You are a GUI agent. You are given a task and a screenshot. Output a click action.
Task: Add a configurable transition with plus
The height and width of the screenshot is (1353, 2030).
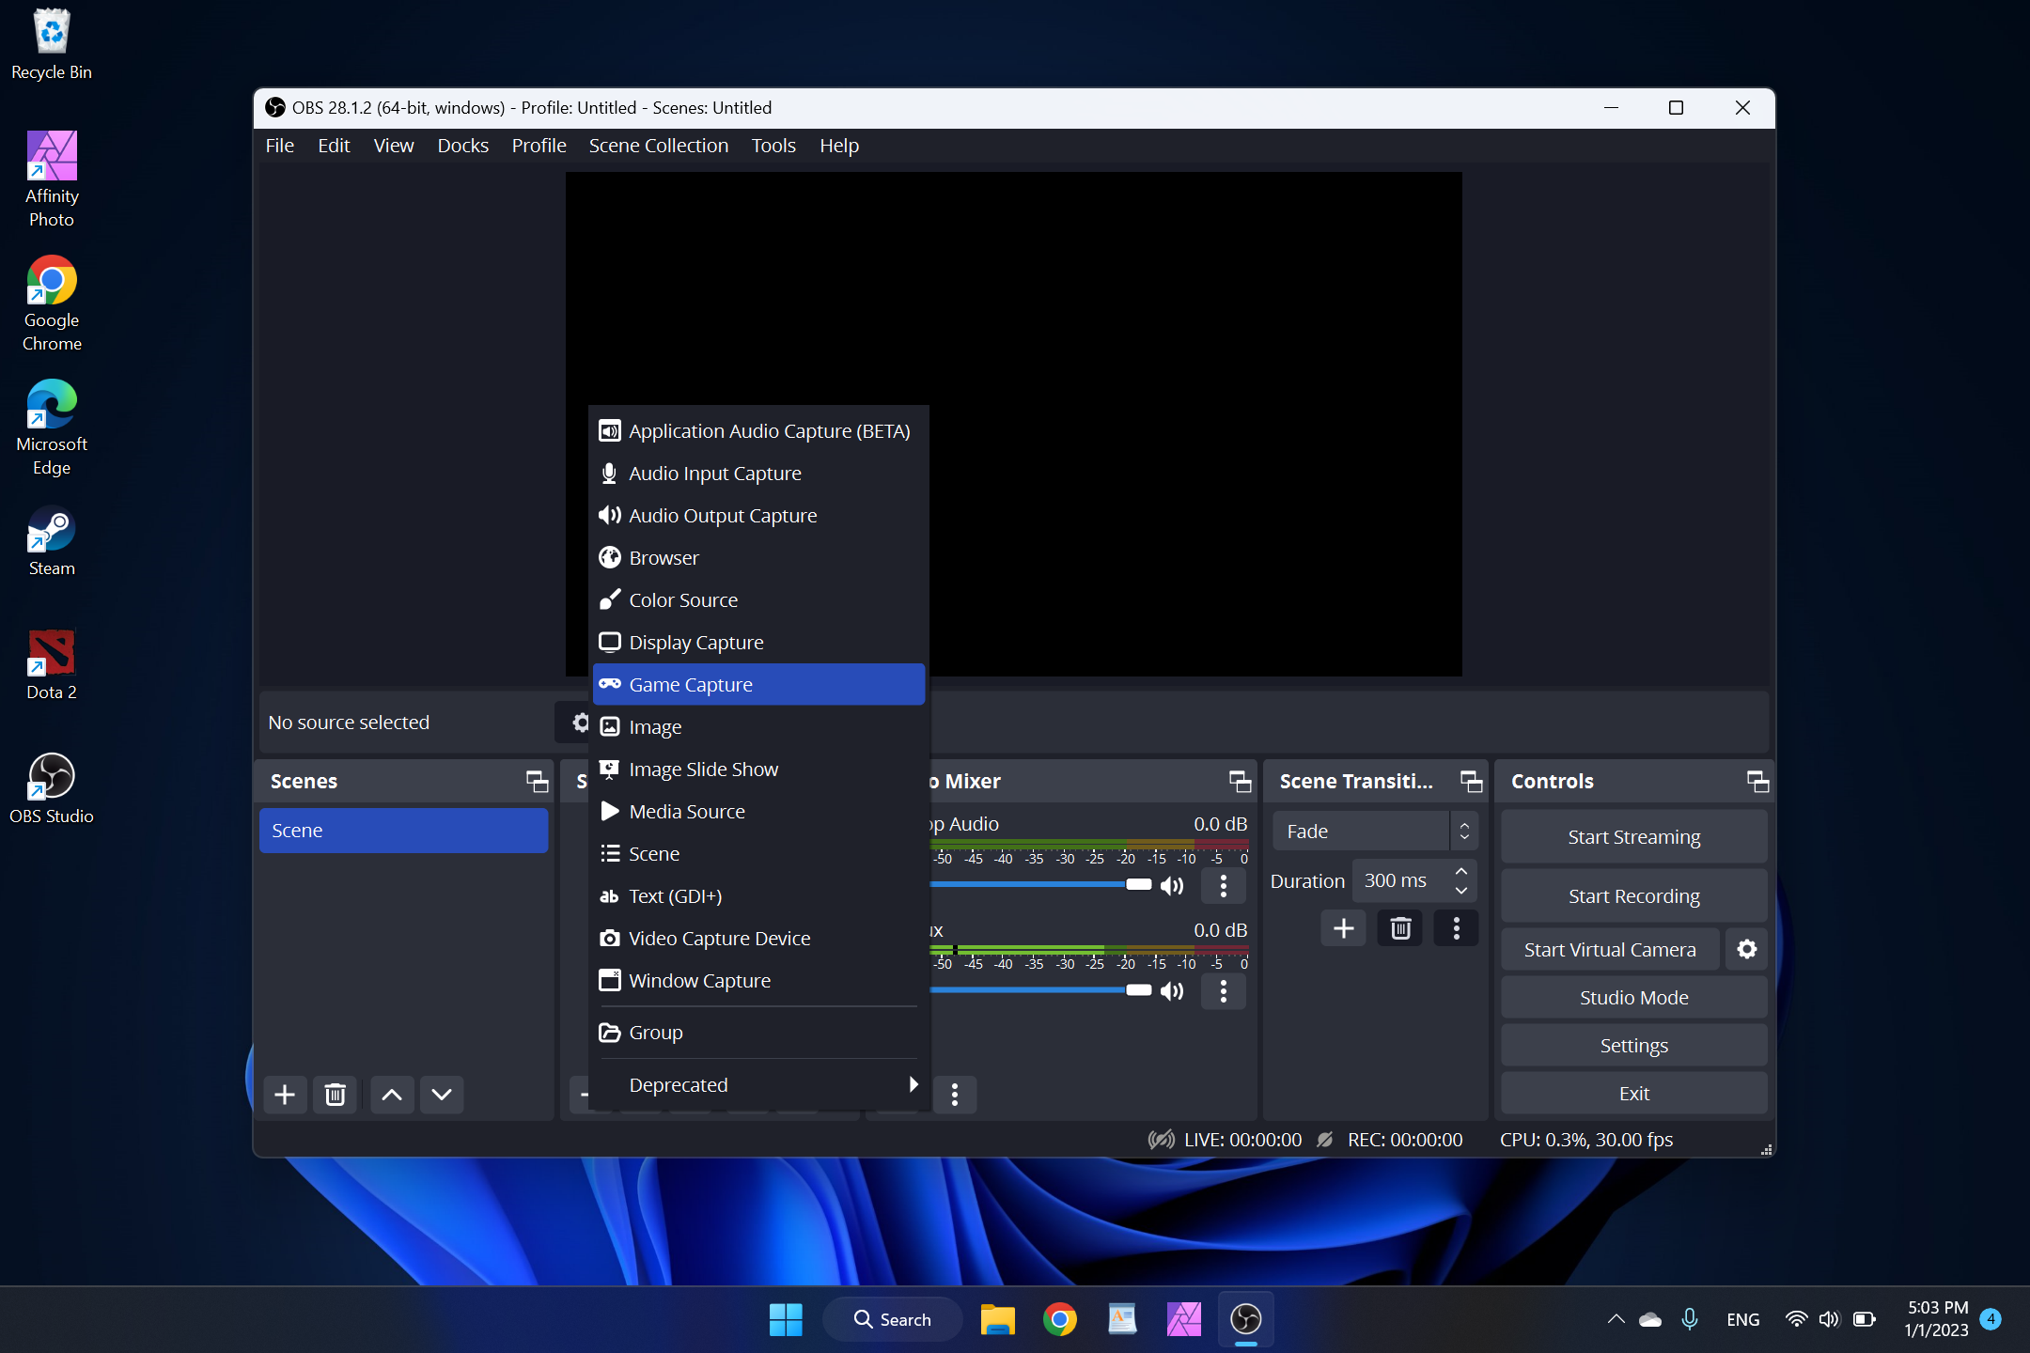click(x=1343, y=928)
